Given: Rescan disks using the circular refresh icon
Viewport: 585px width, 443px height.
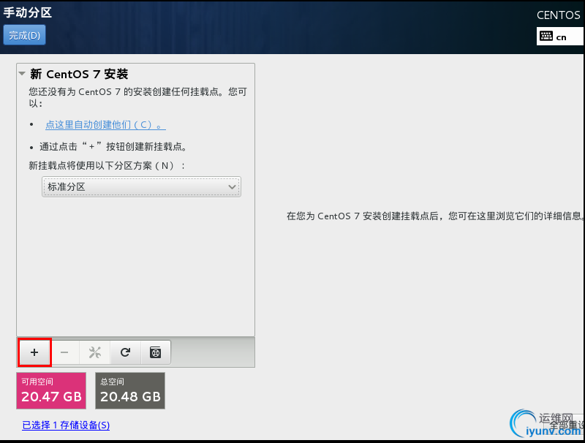Looking at the screenshot, I should click(x=124, y=352).
